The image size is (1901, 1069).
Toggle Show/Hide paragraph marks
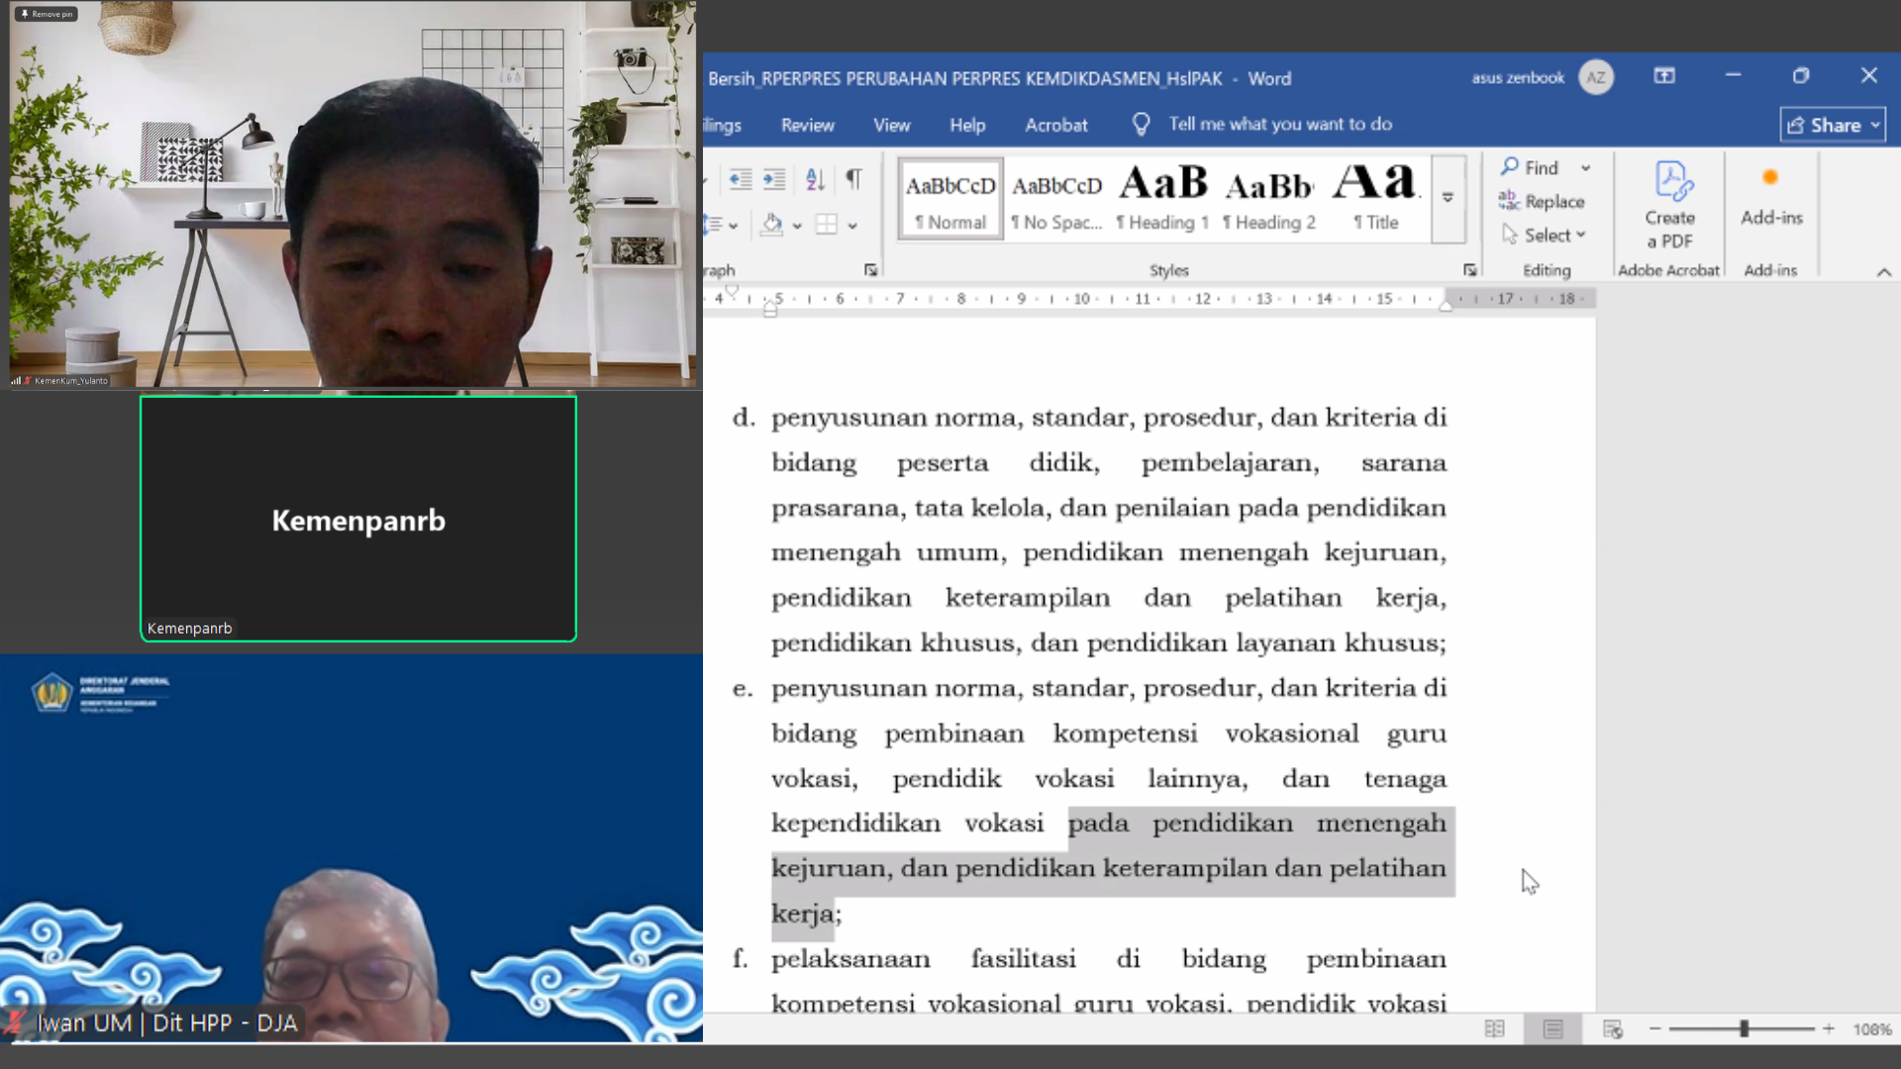[853, 179]
